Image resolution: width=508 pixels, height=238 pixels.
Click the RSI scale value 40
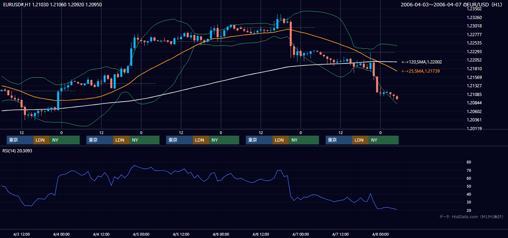[x=469, y=194]
